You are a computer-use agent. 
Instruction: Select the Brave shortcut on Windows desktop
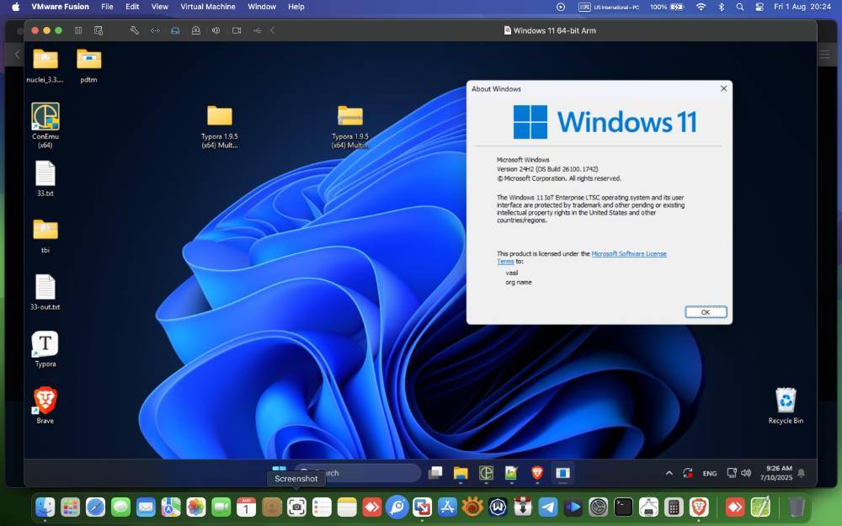coord(45,406)
